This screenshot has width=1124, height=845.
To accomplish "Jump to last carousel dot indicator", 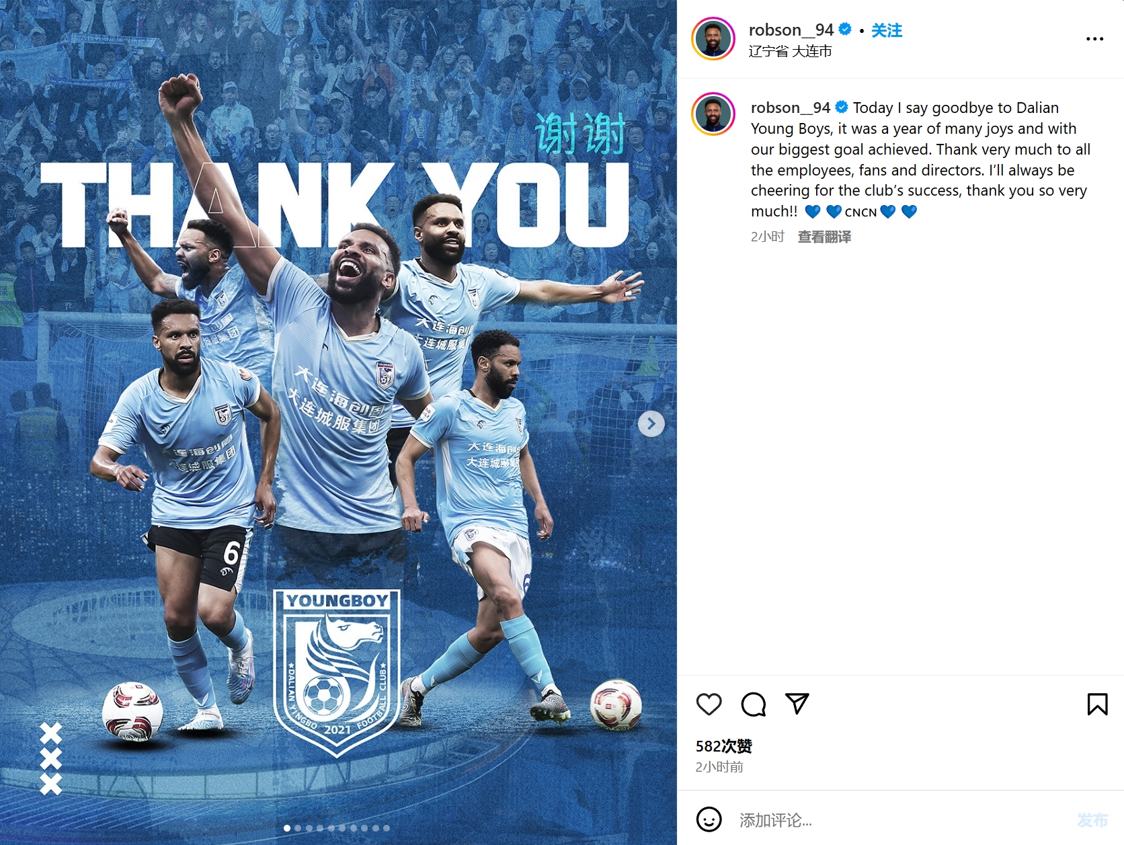I will [387, 828].
